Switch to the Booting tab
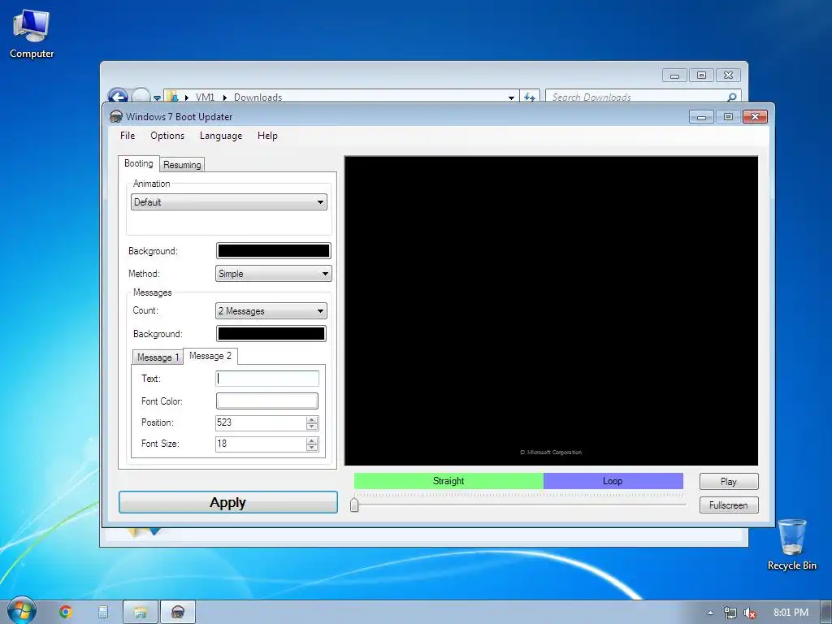 [x=138, y=163]
